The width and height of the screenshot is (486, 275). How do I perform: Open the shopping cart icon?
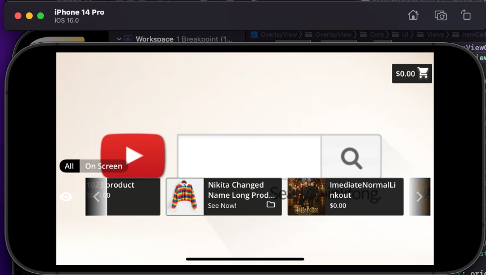(423, 73)
